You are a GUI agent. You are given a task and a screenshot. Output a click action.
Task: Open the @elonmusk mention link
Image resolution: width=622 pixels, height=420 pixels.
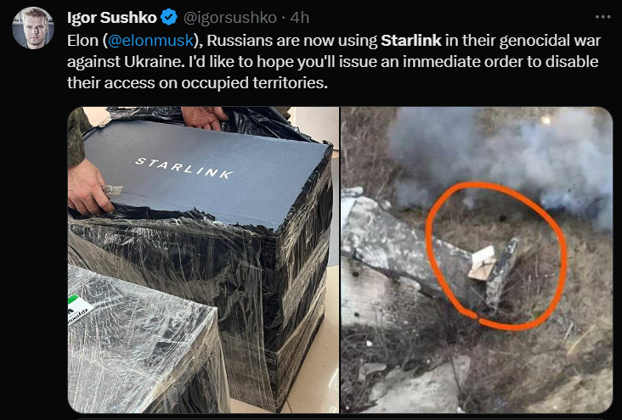(150, 41)
